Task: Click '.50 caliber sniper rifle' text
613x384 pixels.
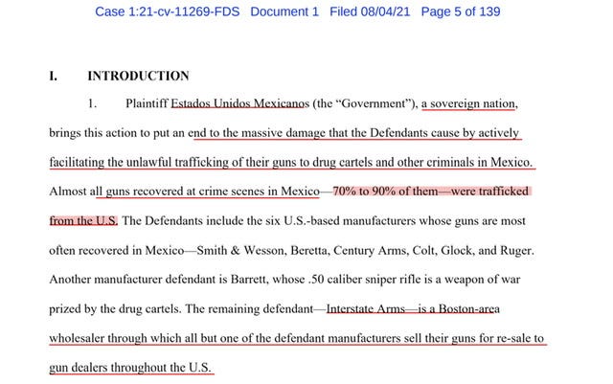Action: point(364,280)
